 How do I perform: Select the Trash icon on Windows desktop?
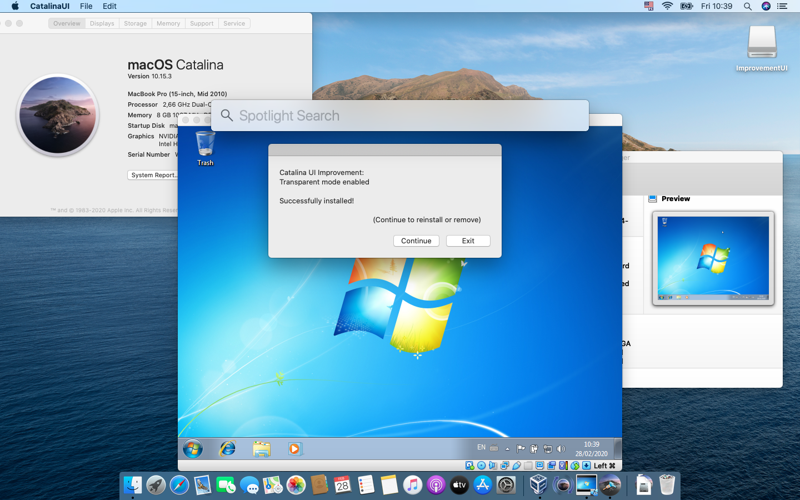(205, 148)
